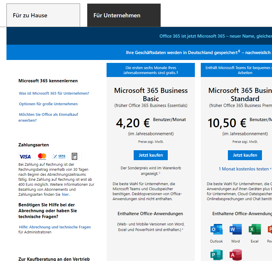
Task: Click the 'Outlook' label under its icon
Action: (216, 241)
